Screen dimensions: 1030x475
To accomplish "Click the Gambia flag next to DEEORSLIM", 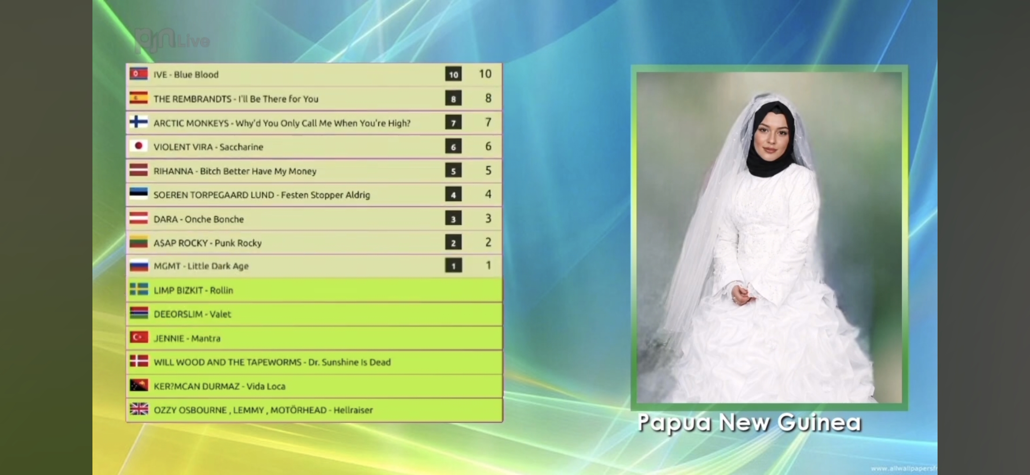I will [x=139, y=314].
